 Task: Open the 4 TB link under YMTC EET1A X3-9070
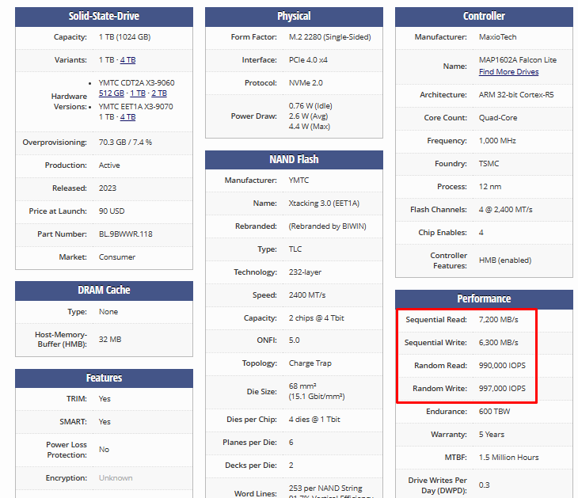pos(127,117)
